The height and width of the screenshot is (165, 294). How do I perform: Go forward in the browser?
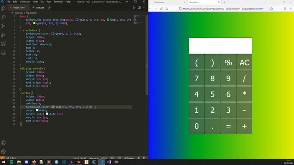[156, 9]
